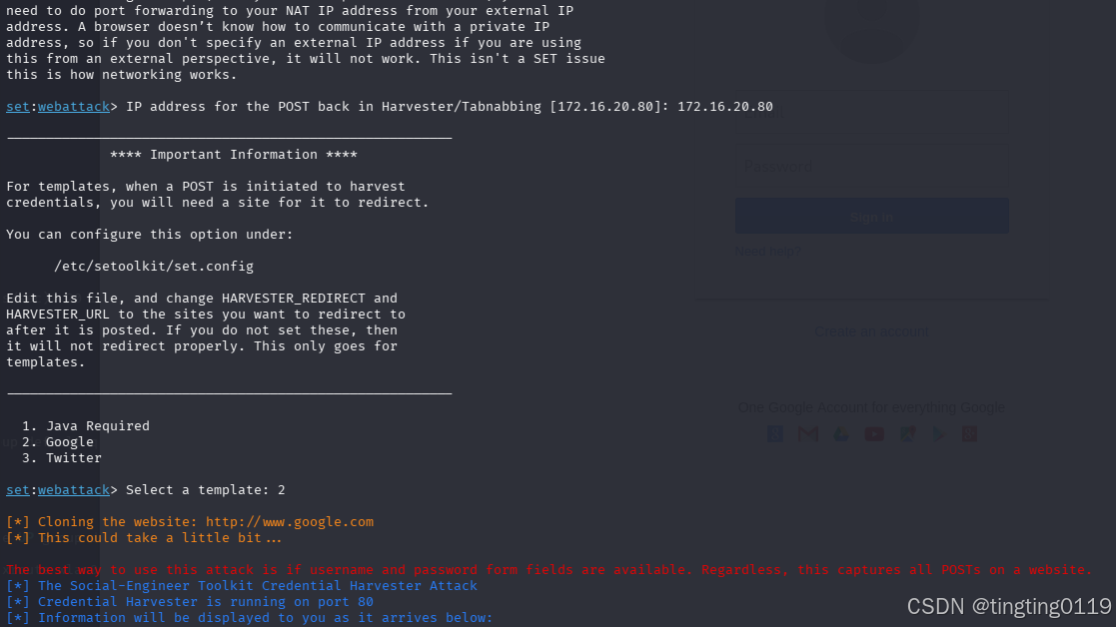Click the Google+ icon on background page

[x=969, y=434]
